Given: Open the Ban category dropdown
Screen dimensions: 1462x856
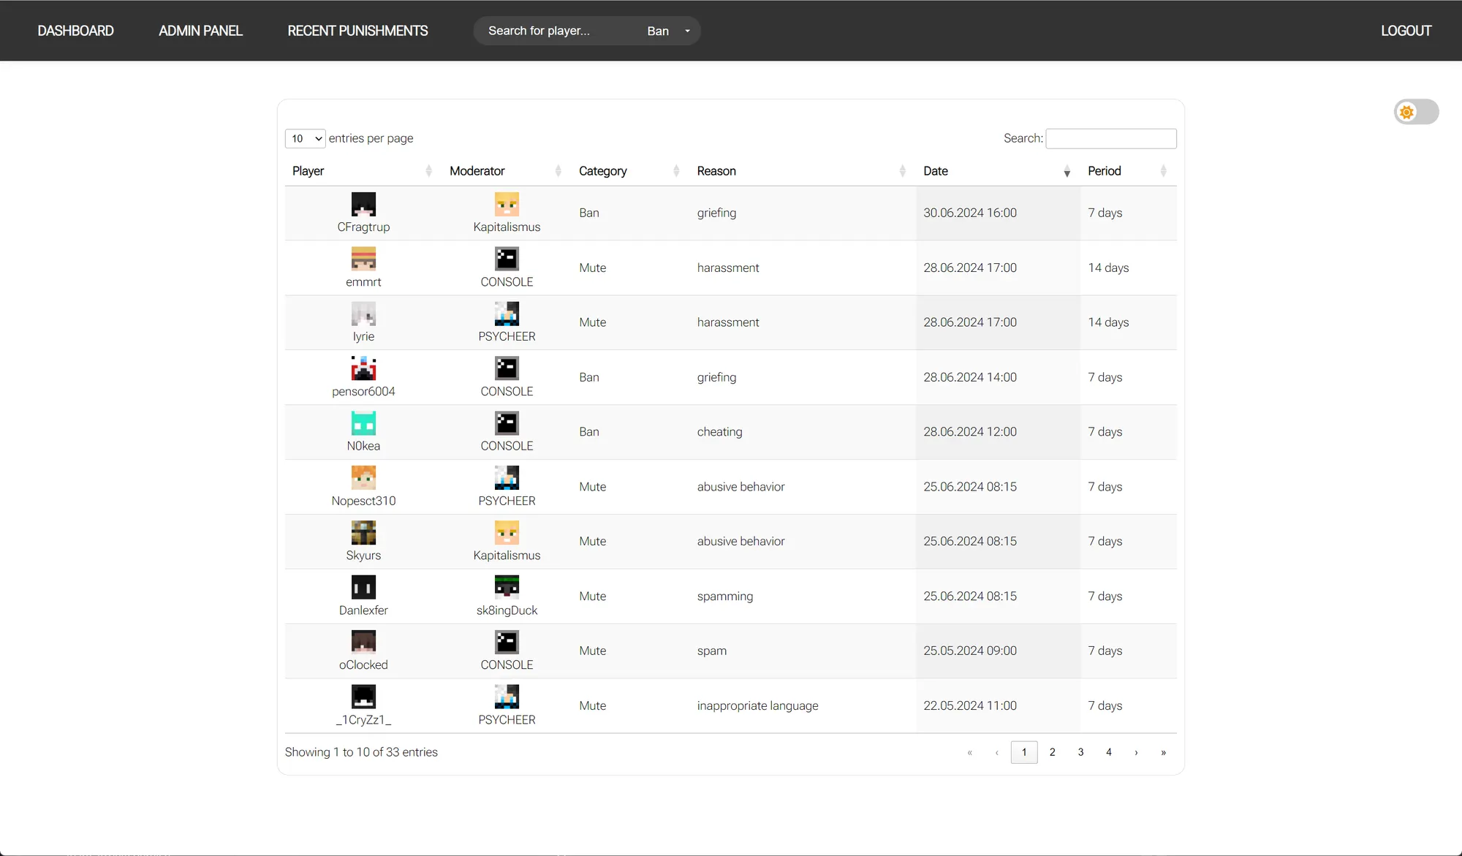Looking at the screenshot, I should [667, 31].
